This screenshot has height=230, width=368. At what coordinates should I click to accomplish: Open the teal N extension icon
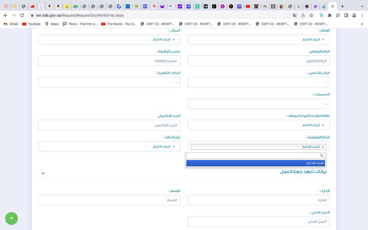point(321,15)
